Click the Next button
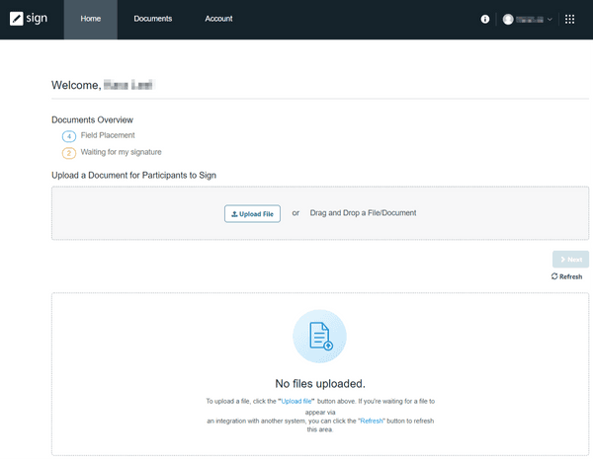Image resolution: width=593 pixels, height=461 pixels. click(x=570, y=259)
